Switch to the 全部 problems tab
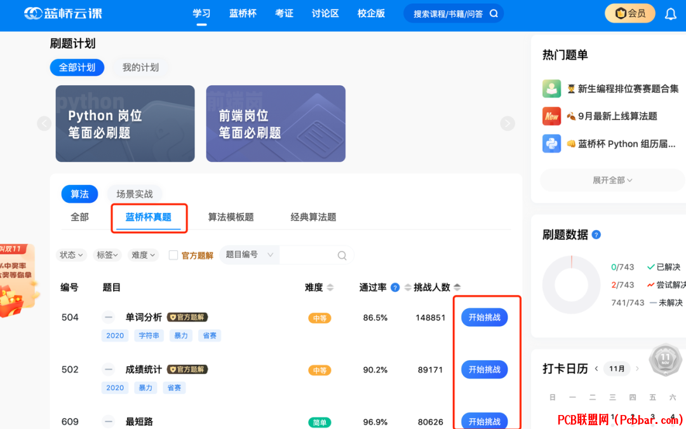Image resolution: width=686 pixels, height=429 pixels. tap(79, 217)
